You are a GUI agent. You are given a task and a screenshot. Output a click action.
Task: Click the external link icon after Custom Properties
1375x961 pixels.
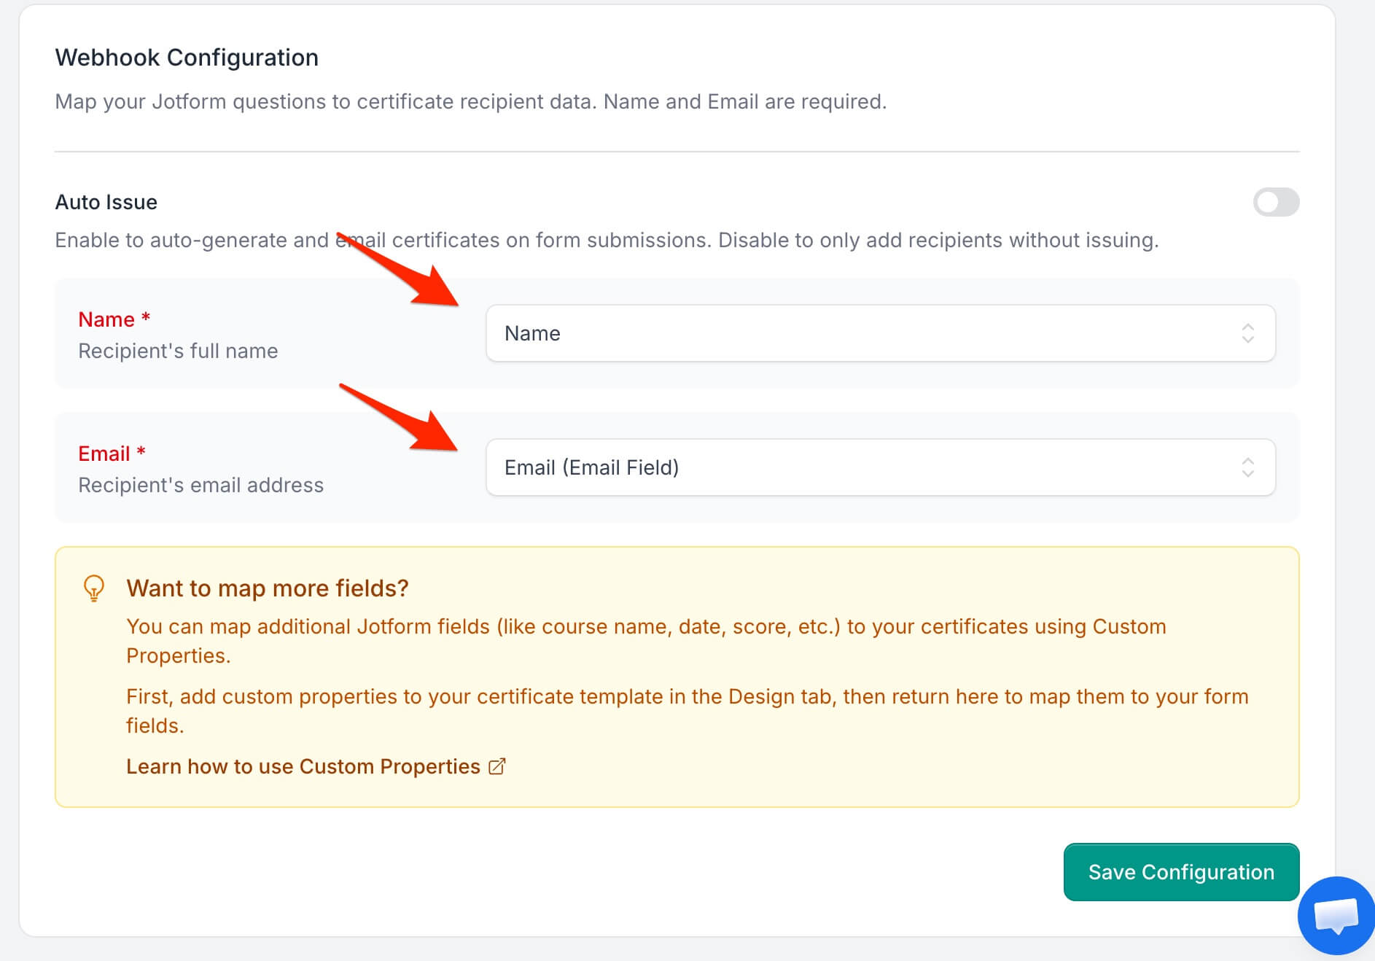coord(496,766)
